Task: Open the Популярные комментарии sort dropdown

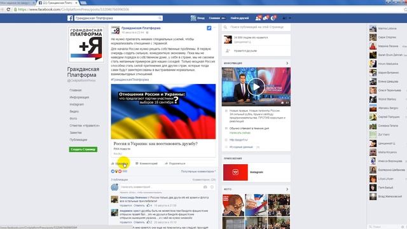Action: click(x=198, y=172)
